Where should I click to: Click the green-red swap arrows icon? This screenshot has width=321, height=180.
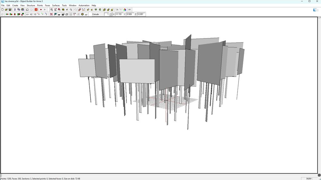pos(22,14)
